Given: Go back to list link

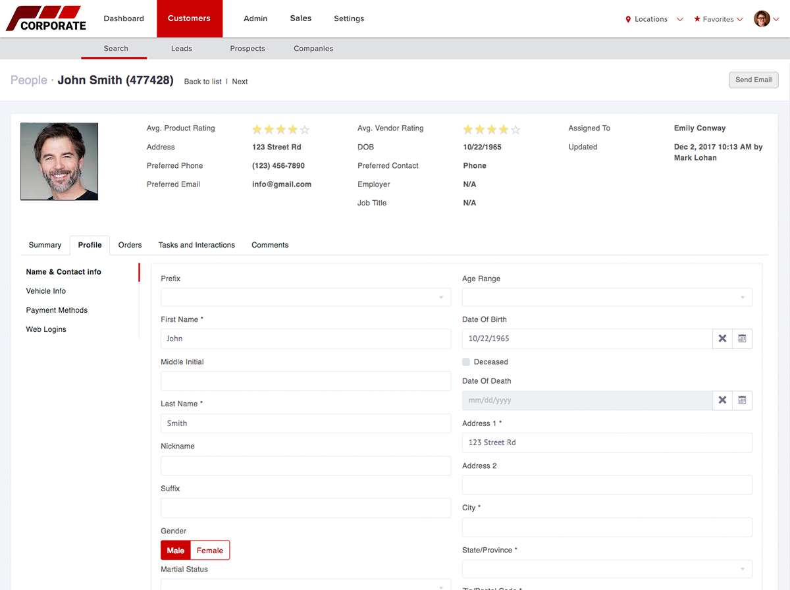Looking at the screenshot, I should click(203, 82).
